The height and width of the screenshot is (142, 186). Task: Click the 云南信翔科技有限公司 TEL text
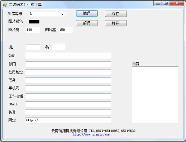pyautogui.click(x=93, y=131)
